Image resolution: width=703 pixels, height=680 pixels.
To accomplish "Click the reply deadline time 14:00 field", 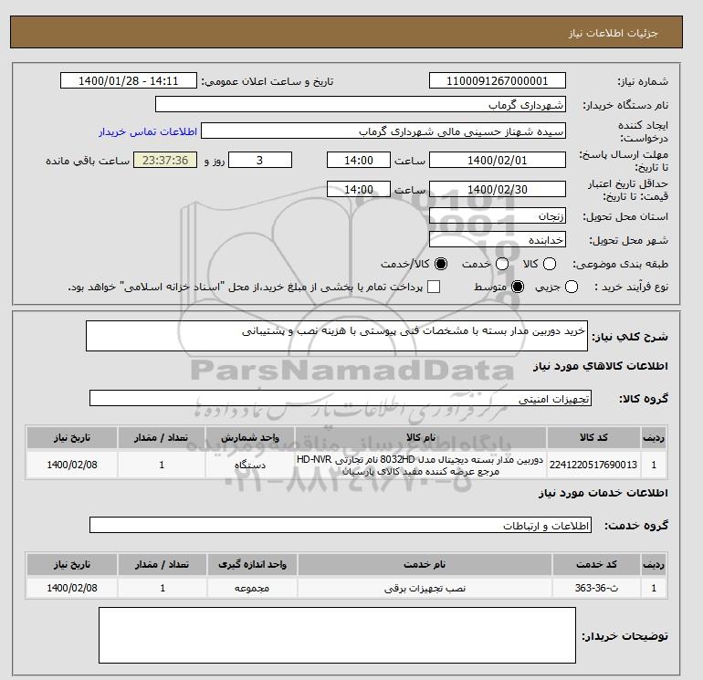I will (358, 160).
